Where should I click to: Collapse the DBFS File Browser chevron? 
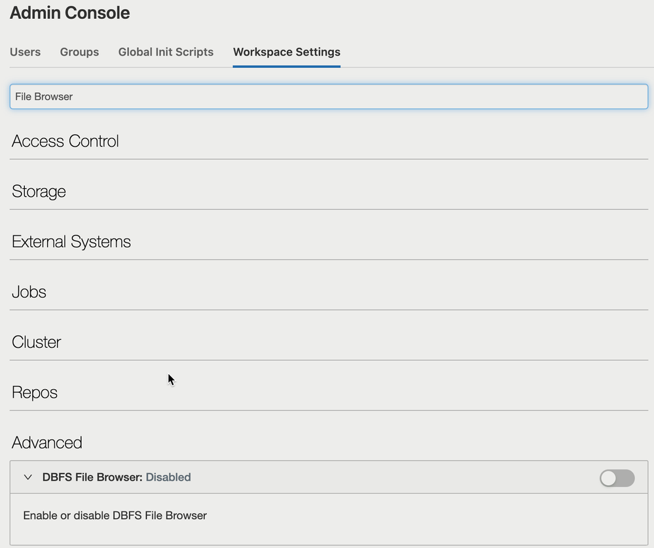tap(27, 477)
